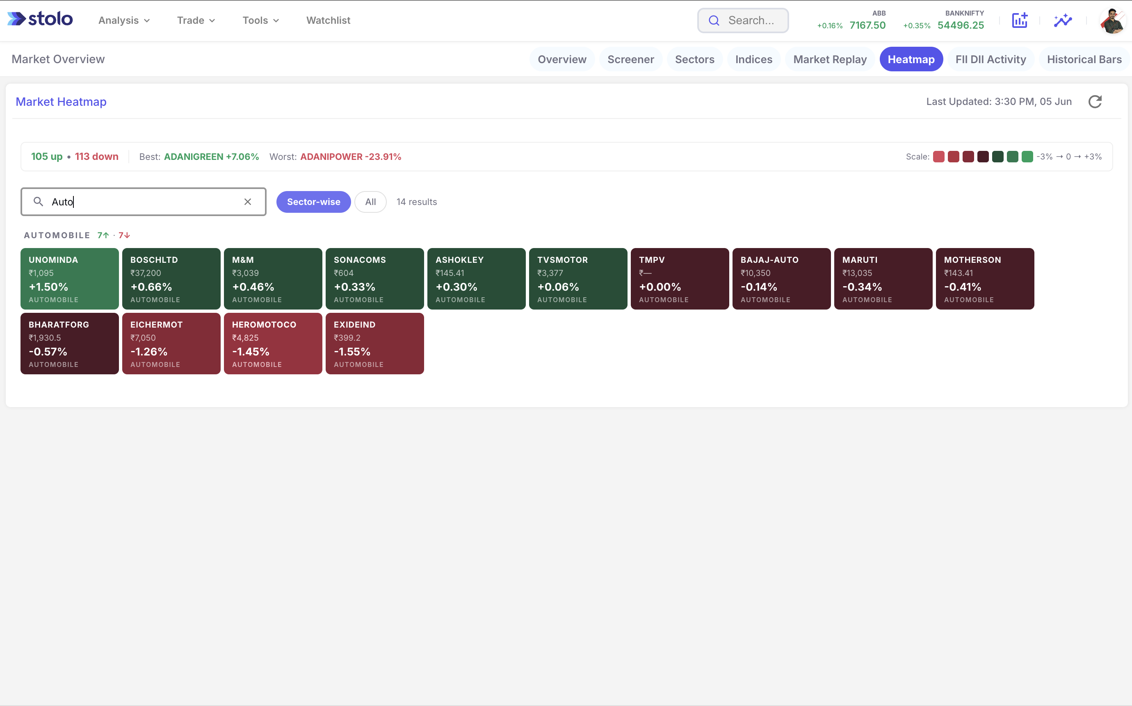Click the ABB ticker quote
This screenshot has height=706, width=1132.
(851, 20)
